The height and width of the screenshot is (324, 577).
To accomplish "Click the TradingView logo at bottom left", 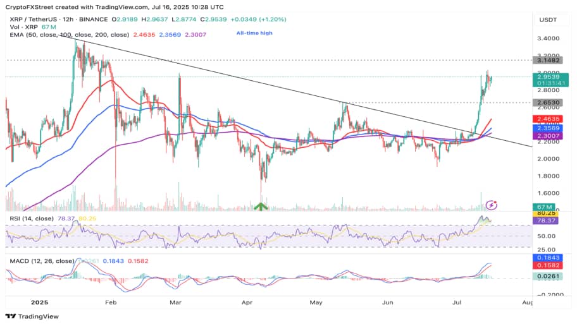I will 32,316.
